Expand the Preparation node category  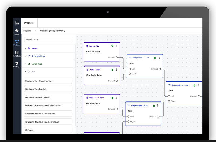tap(25, 56)
